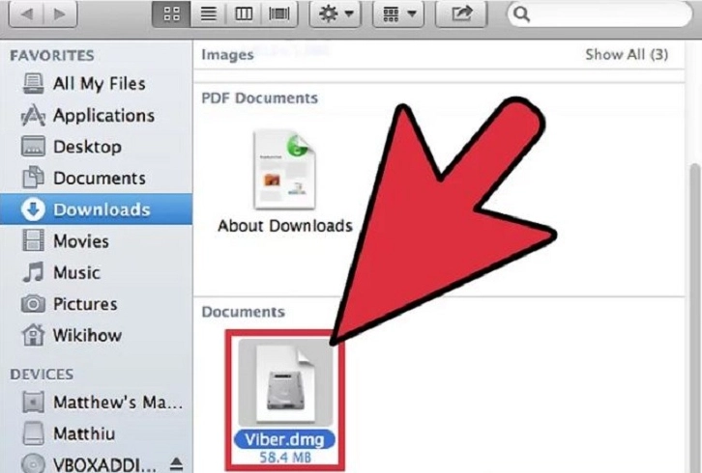Open the gear Action menu
The width and height of the screenshot is (702, 473).
tap(336, 14)
